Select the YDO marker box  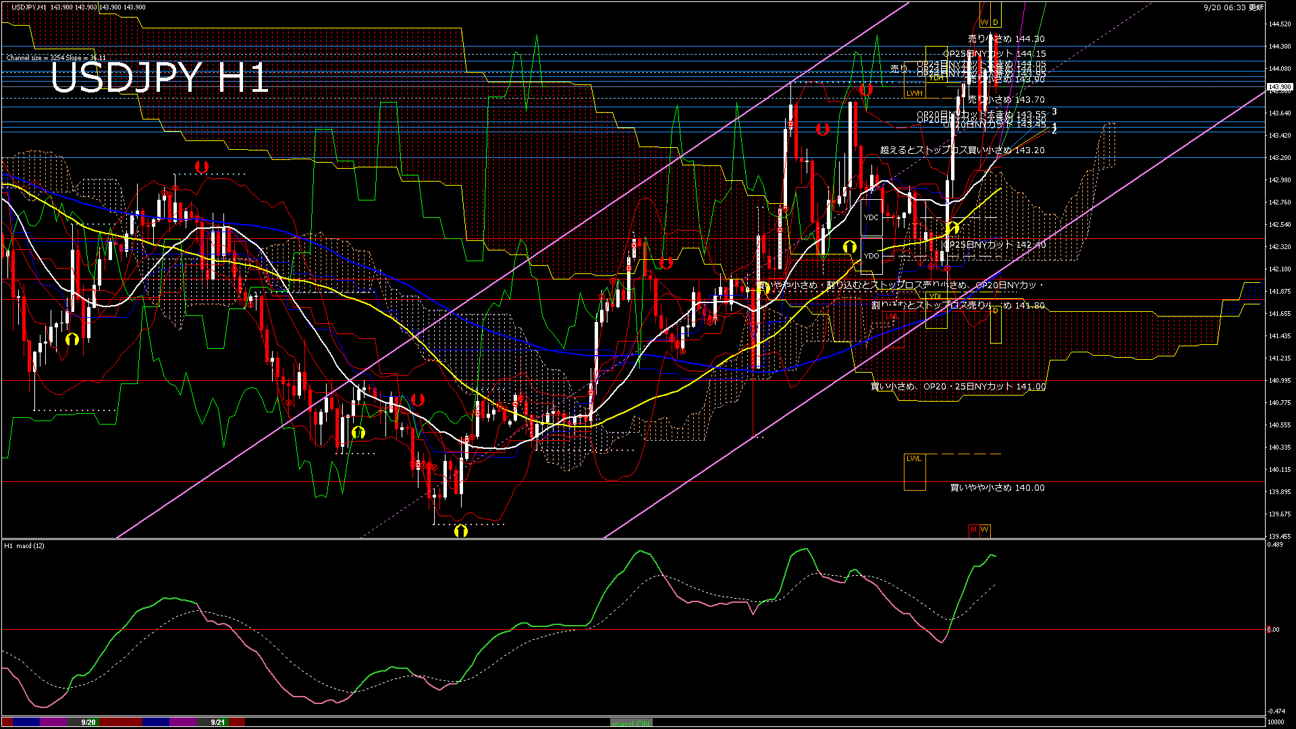click(x=871, y=256)
